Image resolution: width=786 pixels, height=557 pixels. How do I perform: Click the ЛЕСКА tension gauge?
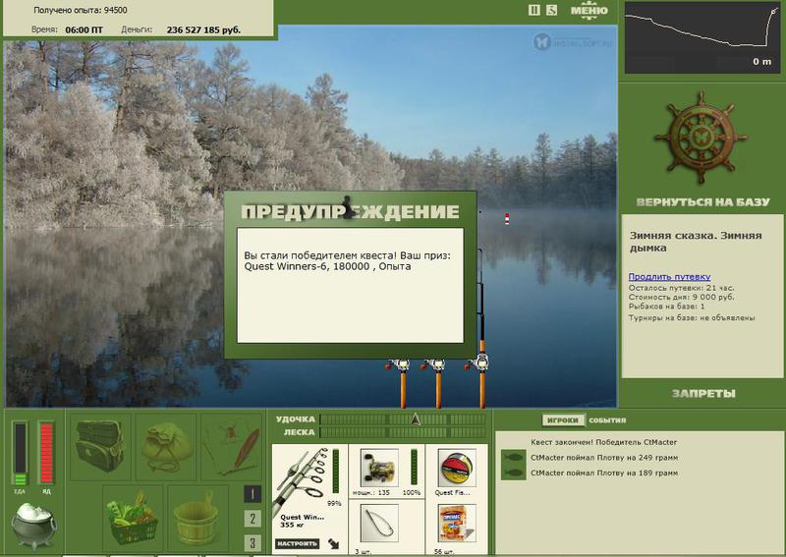click(403, 432)
